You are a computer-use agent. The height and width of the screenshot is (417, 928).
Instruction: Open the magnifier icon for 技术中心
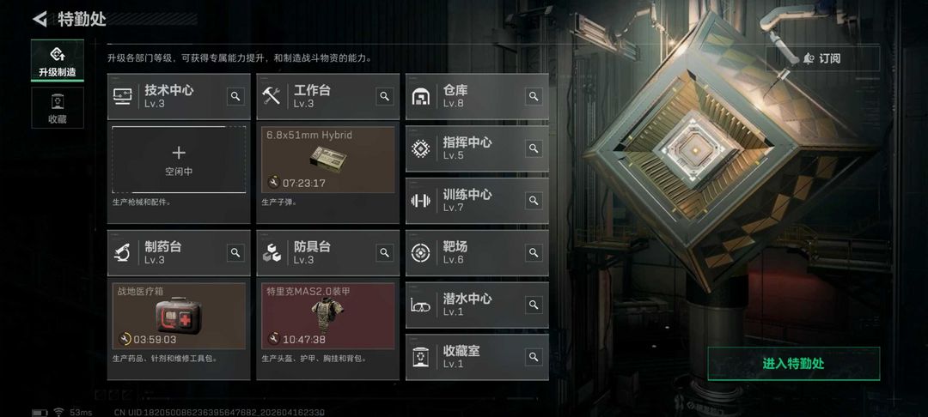tap(235, 96)
